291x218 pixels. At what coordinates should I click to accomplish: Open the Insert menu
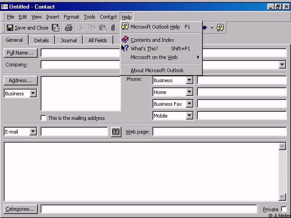[x=53, y=17]
